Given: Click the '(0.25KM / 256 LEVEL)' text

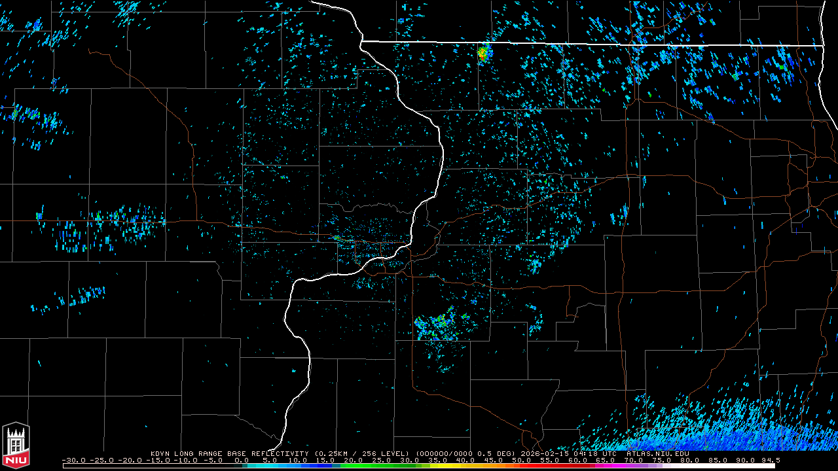Looking at the screenshot, I should coord(361,453).
